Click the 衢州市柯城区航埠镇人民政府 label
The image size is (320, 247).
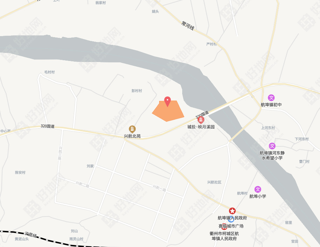224,236
